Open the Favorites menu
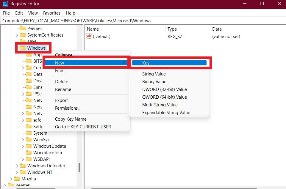Image resolution: width=286 pixels, height=189 pixels. (x=51, y=13)
